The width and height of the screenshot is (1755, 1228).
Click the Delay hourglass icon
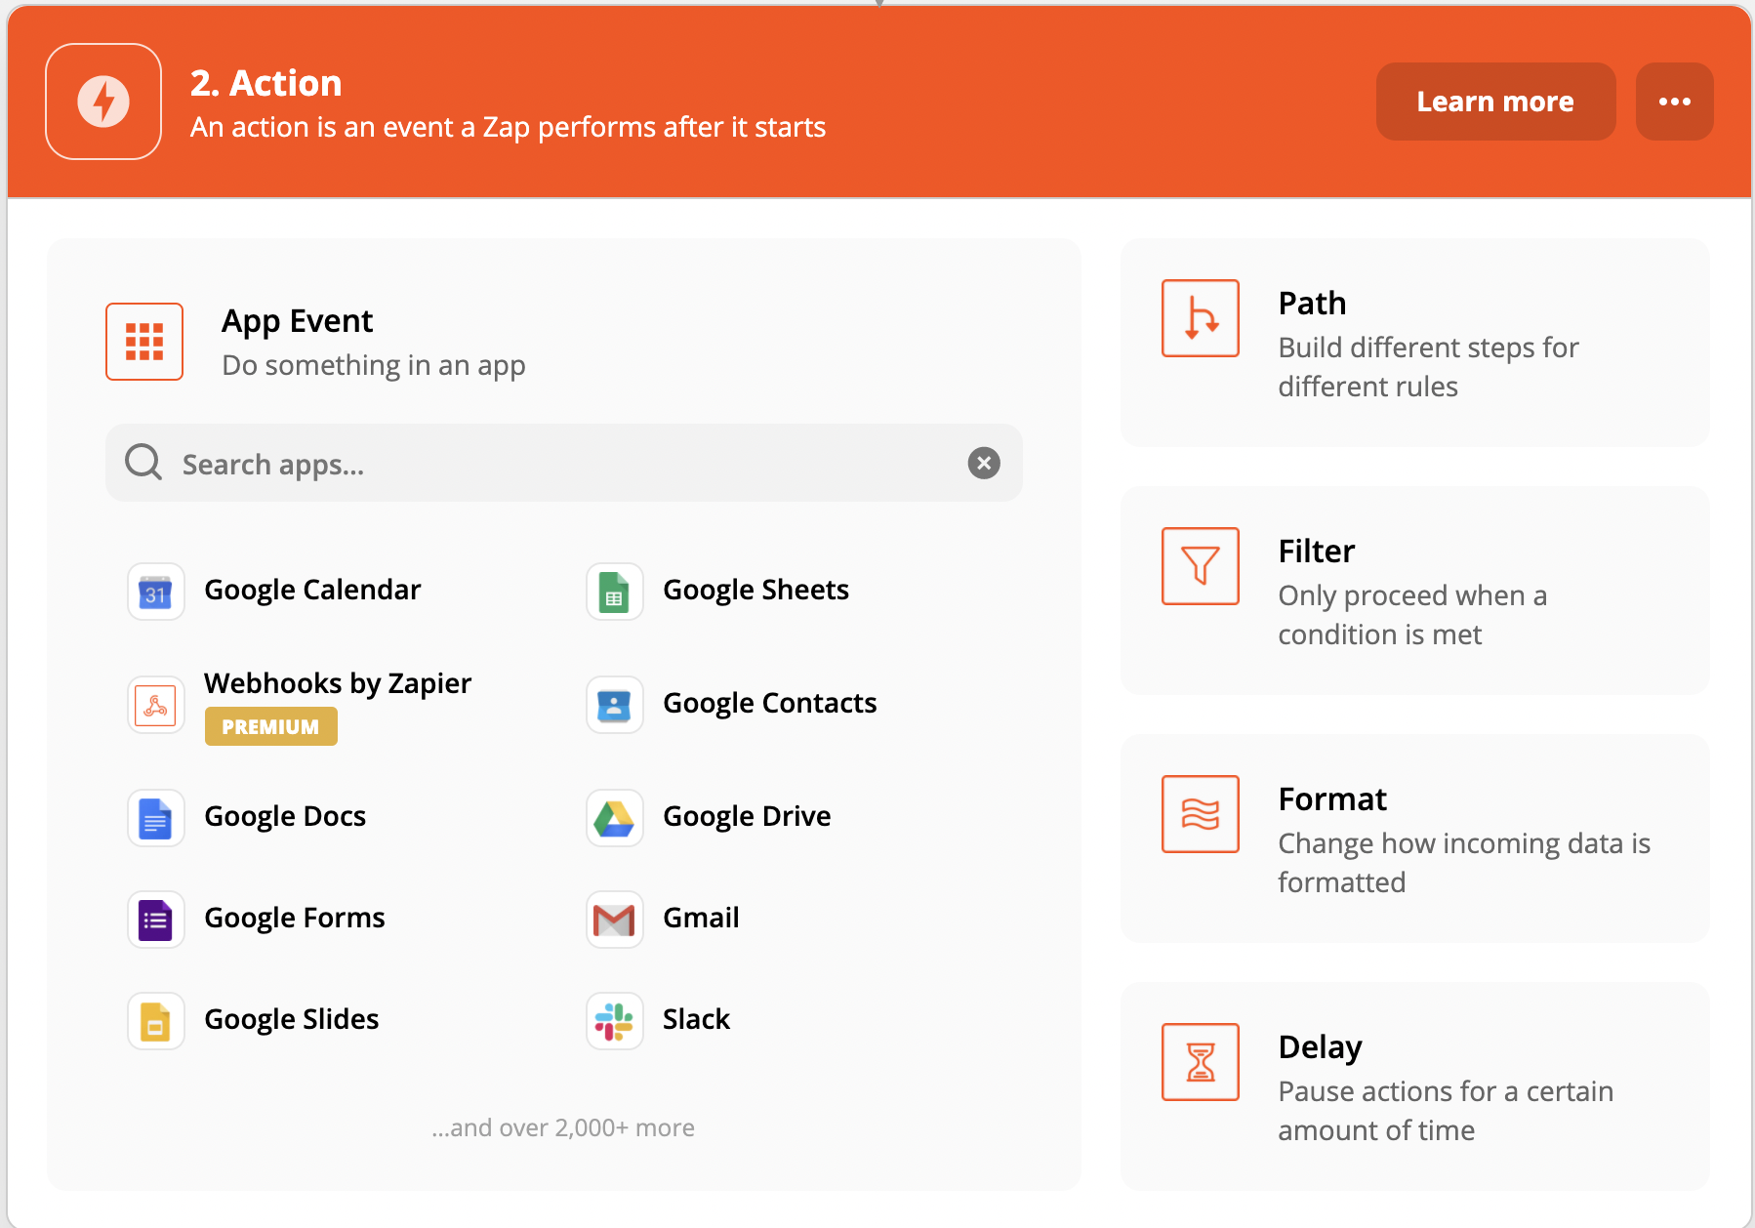1201,1062
